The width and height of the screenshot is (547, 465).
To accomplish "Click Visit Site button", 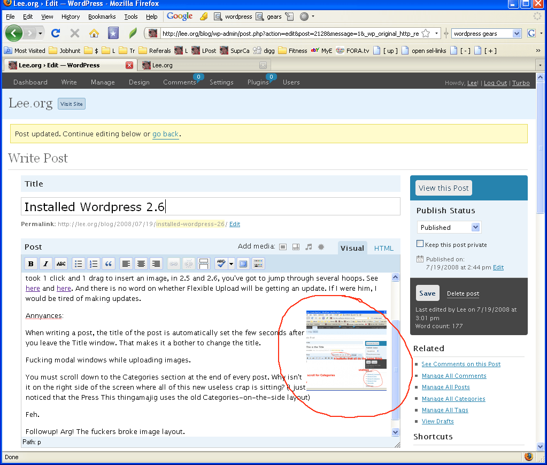I will click(72, 104).
